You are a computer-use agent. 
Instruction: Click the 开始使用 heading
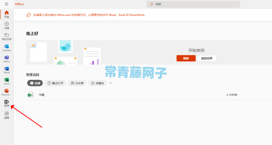point(196,50)
